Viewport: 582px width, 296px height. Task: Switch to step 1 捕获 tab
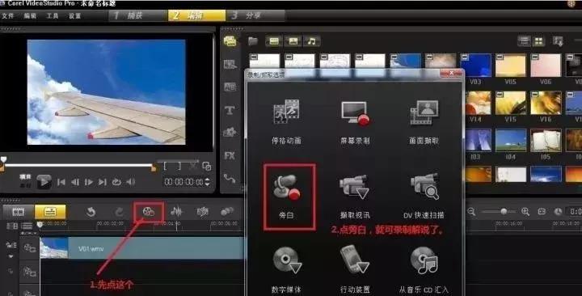(x=138, y=15)
